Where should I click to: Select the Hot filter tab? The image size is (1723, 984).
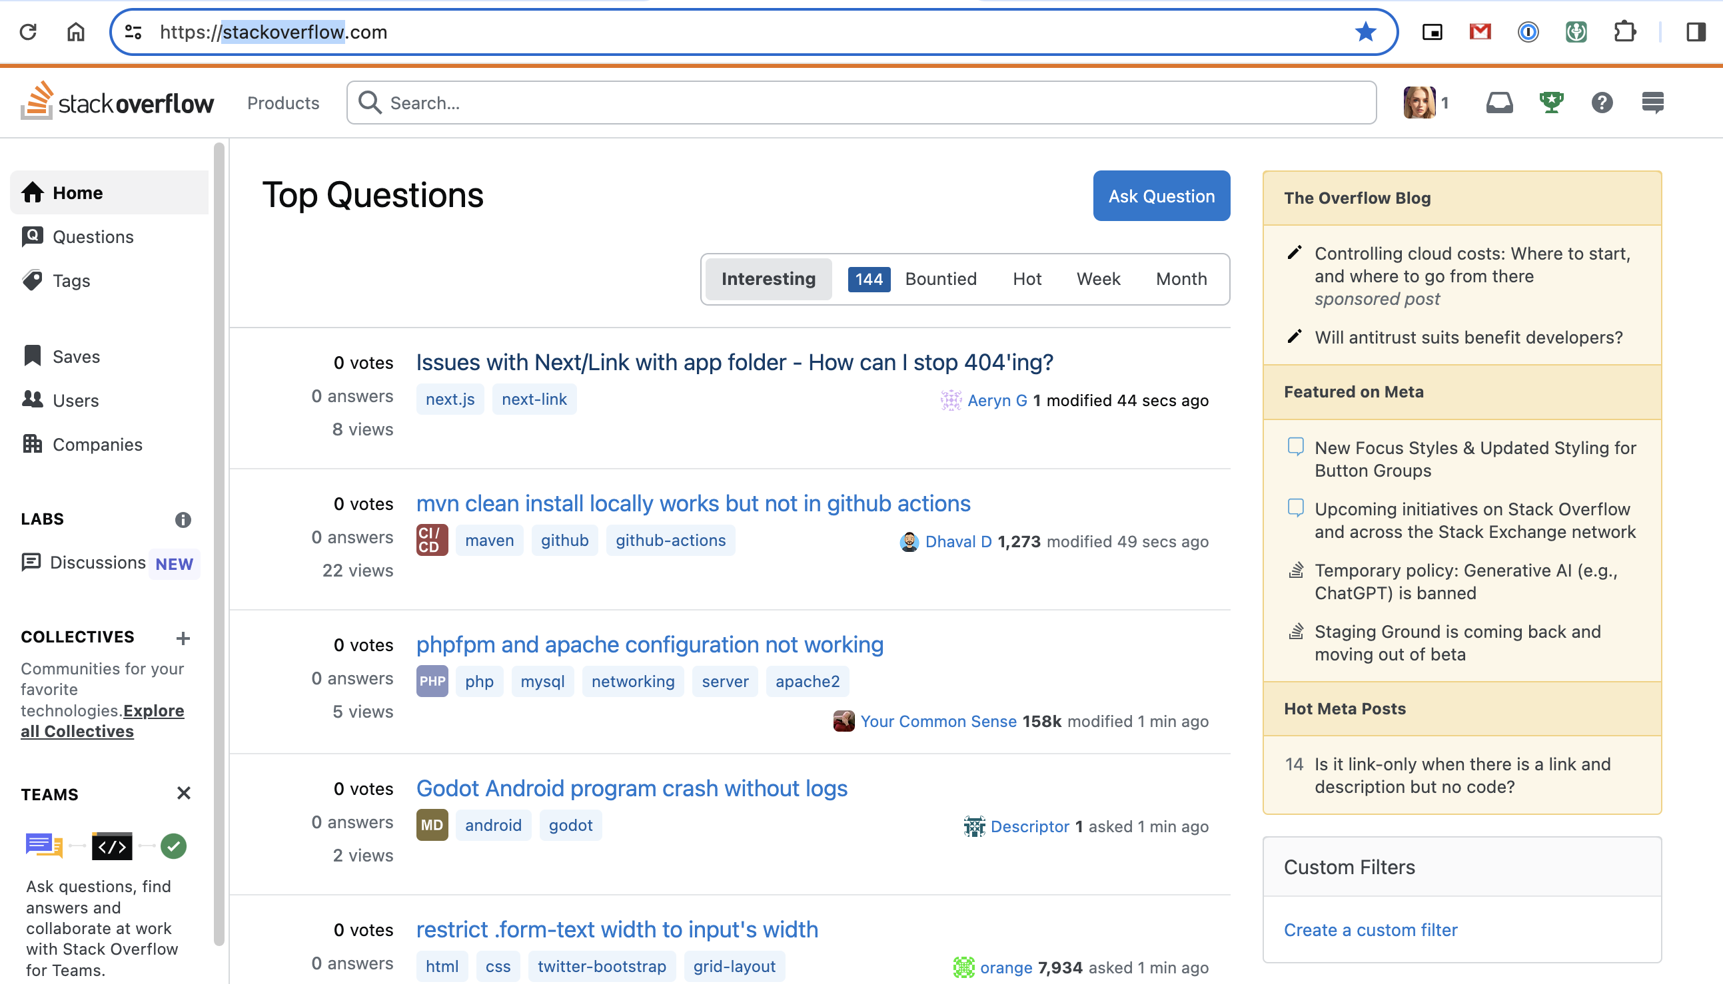click(x=1027, y=279)
